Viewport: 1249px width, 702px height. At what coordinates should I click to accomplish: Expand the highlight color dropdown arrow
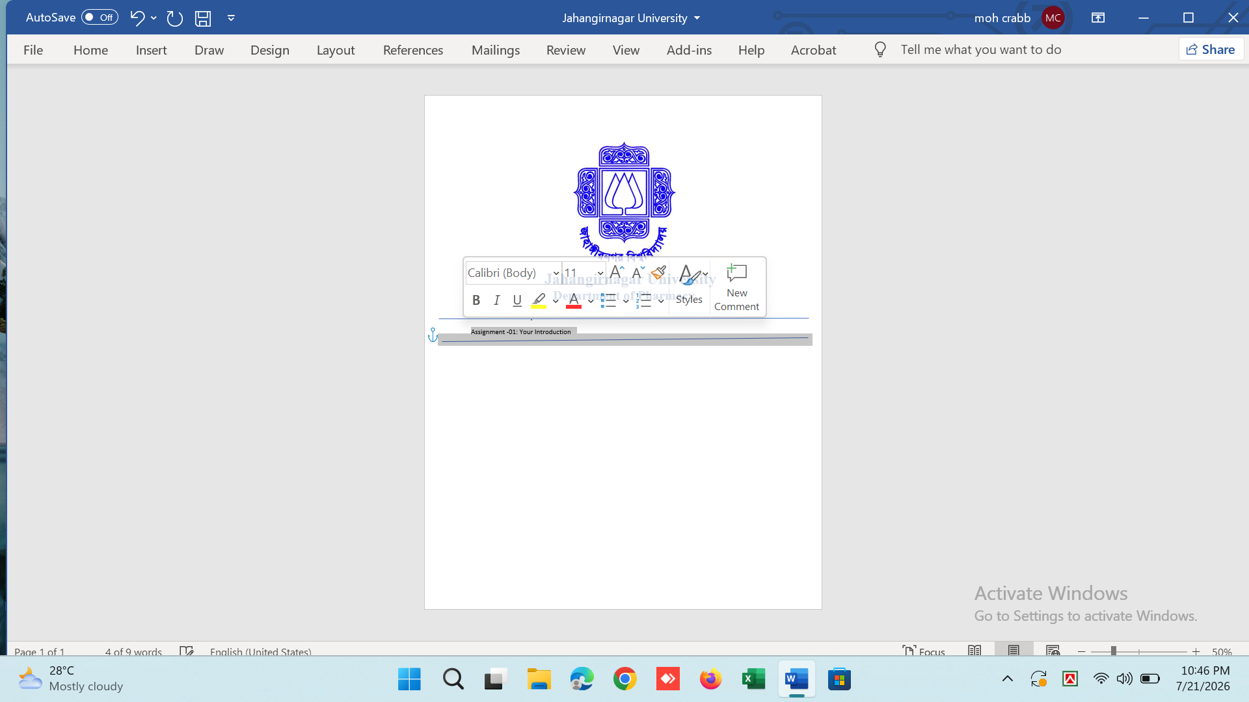coord(556,301)
